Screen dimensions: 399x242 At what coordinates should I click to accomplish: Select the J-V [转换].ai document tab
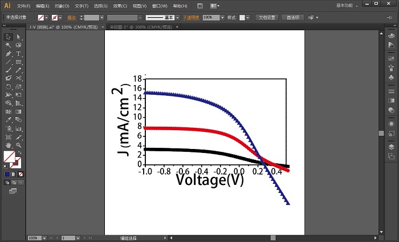64,27
